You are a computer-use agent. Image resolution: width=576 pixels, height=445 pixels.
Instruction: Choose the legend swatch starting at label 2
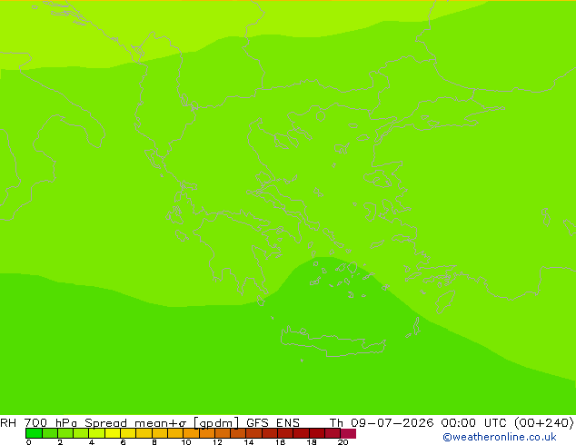pos(65,433)
